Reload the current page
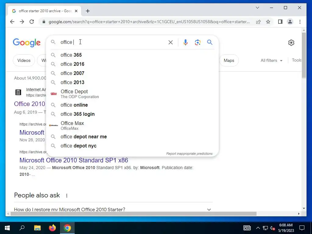 (x=32, y=22)
